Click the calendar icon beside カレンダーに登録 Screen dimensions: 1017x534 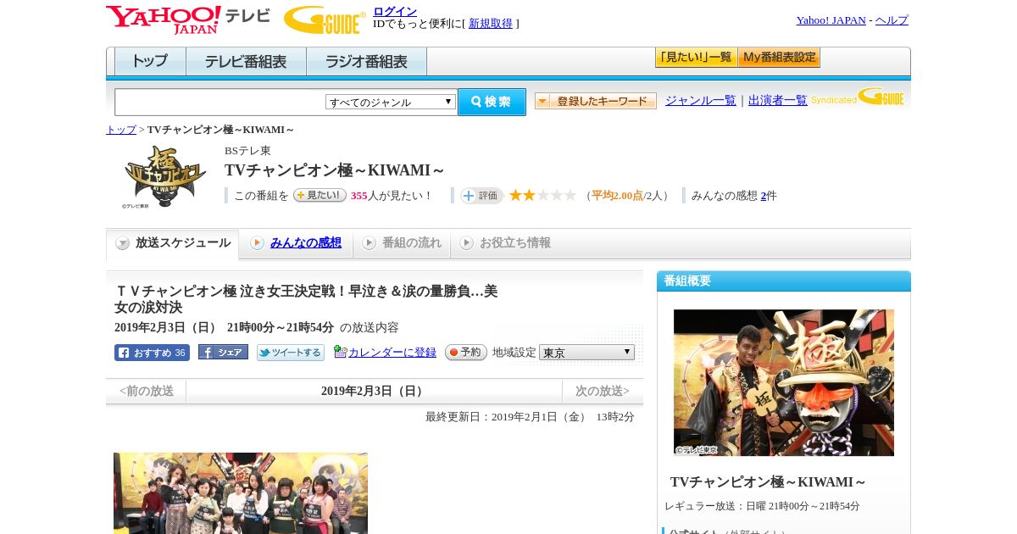point(340,352)
